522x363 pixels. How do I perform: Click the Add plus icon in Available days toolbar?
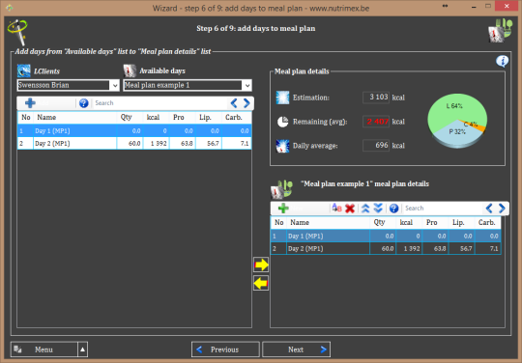tap(30, 103)
